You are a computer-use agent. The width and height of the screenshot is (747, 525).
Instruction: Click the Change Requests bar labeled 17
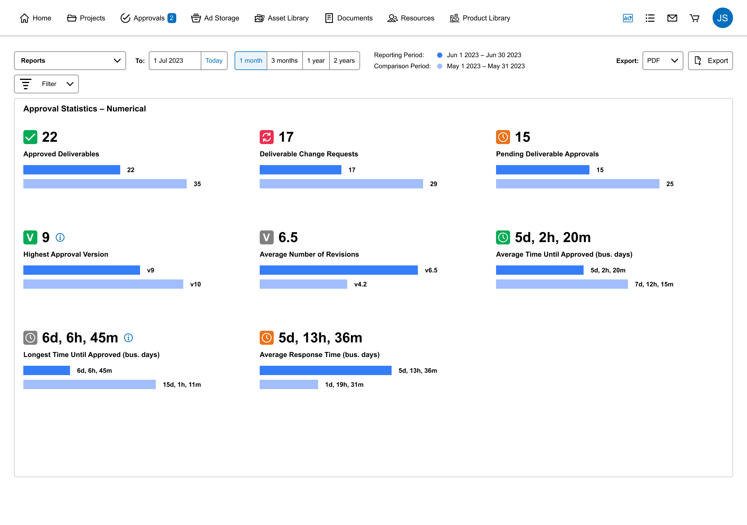click(300, 170)
